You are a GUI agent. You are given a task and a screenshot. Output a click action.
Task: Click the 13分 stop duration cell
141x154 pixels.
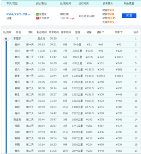(65, 76)
